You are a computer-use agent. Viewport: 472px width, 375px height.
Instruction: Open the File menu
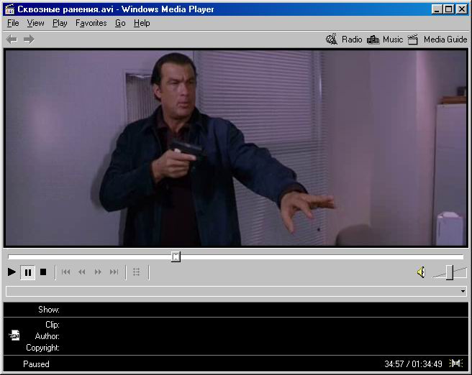click(13, 23)
